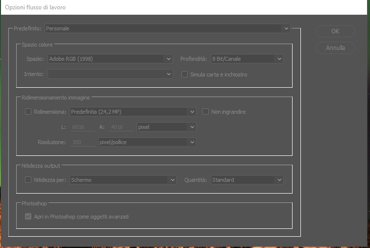Confirm the workflow options with OK
The height and width of the screenshot is (248, 370).
(335, 31)
